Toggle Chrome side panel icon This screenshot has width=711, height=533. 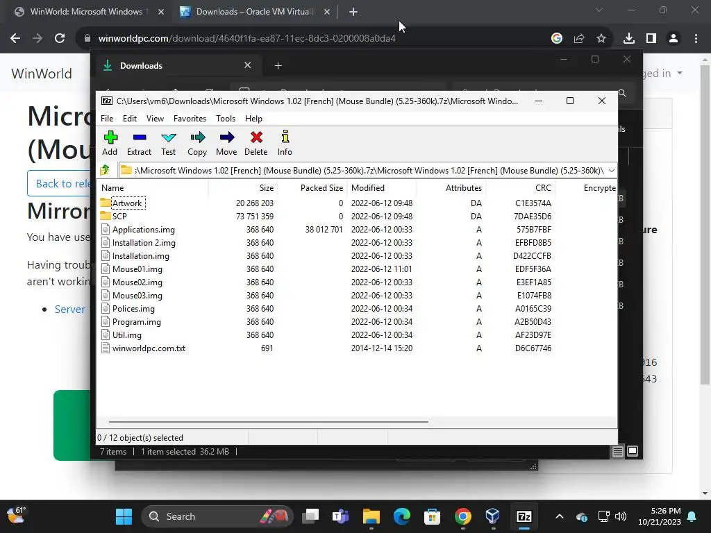tap(651, 38)
